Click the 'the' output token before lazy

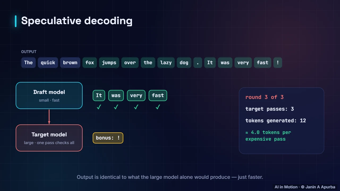tap(148, 63)
